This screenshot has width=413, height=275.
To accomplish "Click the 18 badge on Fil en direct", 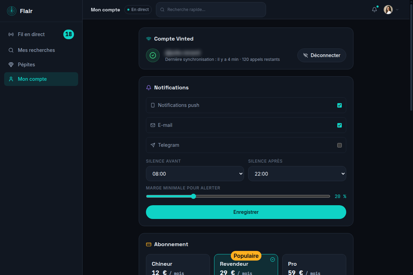I will pos(68,34).
